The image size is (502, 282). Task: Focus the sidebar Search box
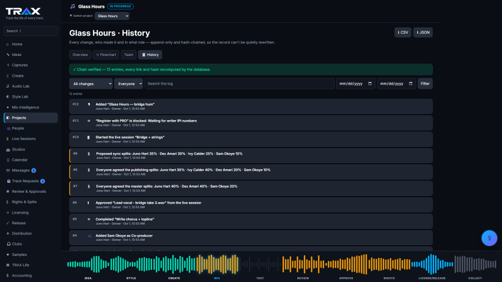coord(31,31)
